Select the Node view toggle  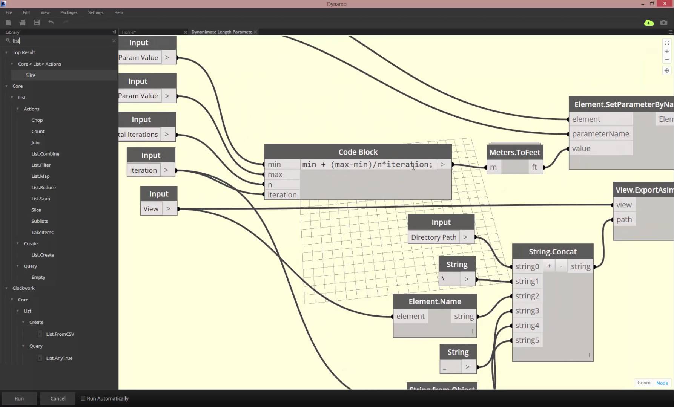click(662, 383)
